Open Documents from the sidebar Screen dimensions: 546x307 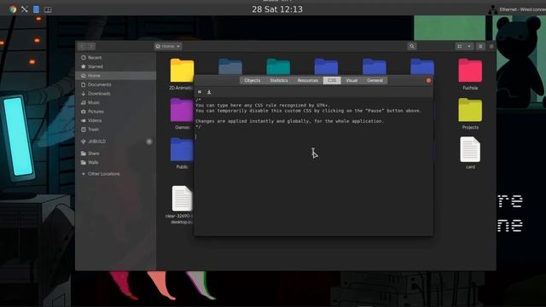pos(116,84)
